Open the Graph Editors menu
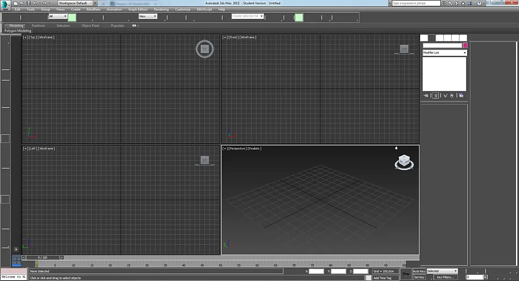 (x=138, y=9)
